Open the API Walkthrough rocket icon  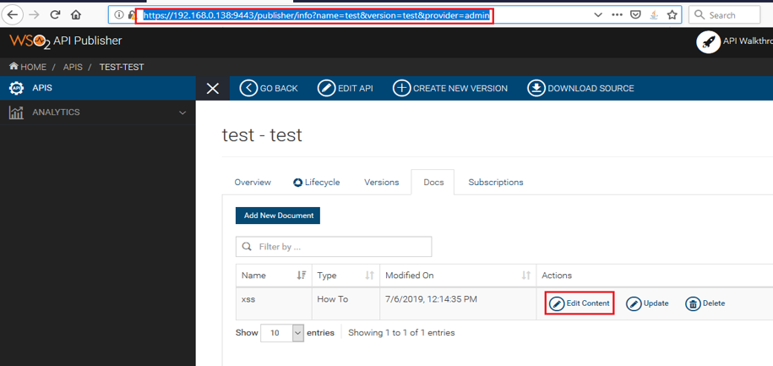pyautogui.click(x=709, y=42)
